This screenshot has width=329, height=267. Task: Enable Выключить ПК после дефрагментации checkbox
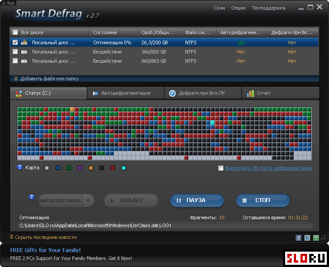tap(221, 168)
